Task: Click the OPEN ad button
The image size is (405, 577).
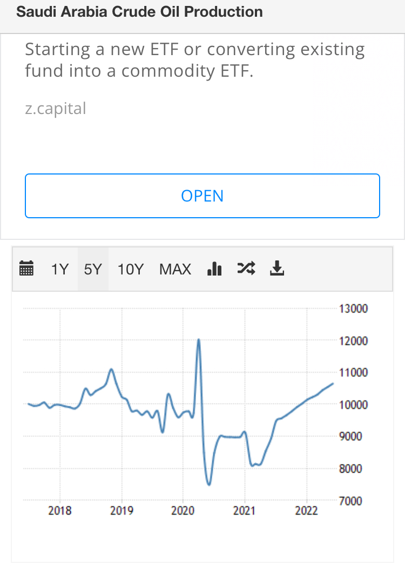Action: [202, 196]
